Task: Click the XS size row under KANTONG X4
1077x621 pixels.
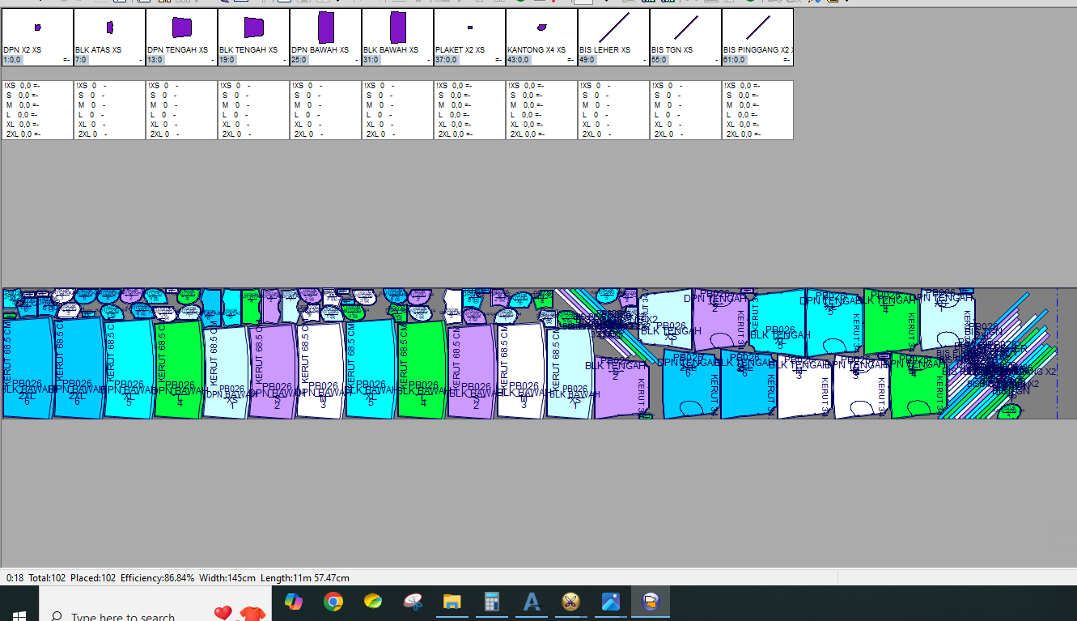Action: (x=527, y=86)
